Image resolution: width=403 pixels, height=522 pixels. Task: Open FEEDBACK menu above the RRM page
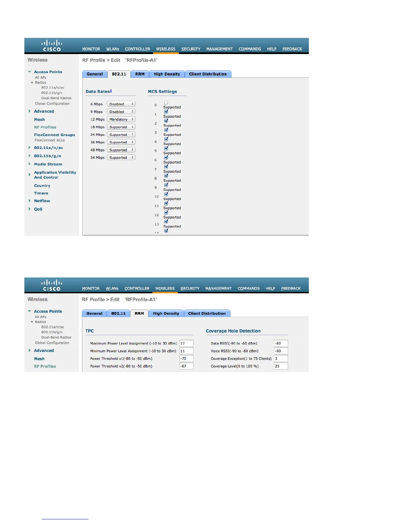tap(291, 288)
